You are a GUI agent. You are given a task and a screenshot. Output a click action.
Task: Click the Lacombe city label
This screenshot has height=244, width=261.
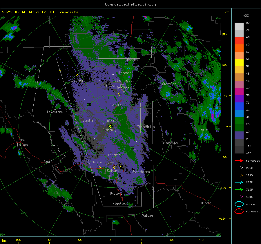tap(125, 73)
